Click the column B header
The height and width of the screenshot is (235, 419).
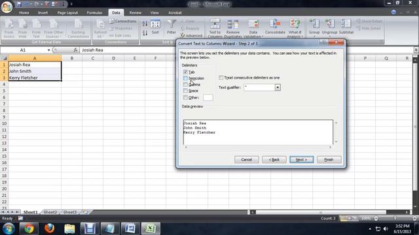(x=72, y=58)
